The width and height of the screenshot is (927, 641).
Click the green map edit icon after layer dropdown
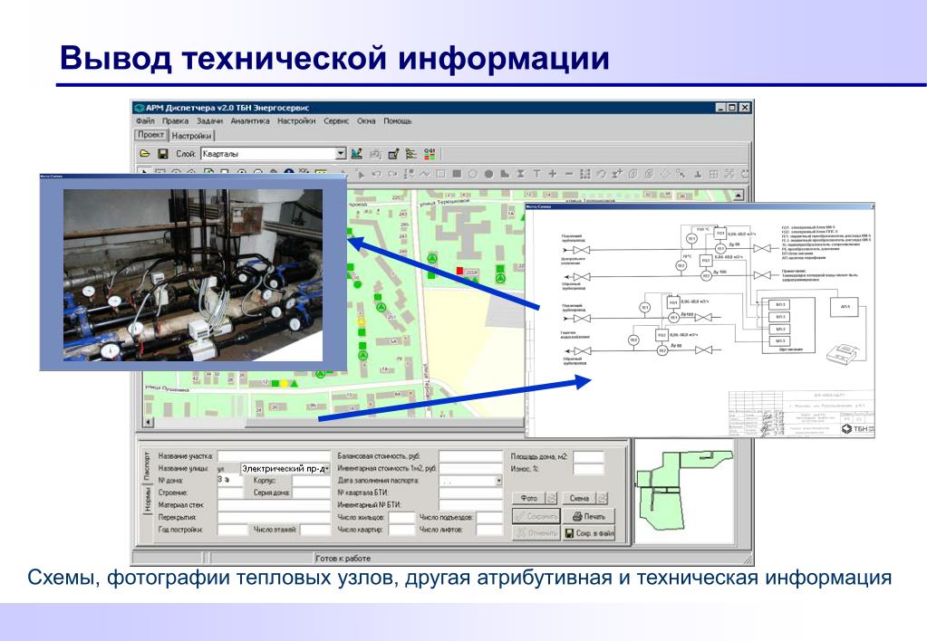pyautogui.click(x=356, y=154)
